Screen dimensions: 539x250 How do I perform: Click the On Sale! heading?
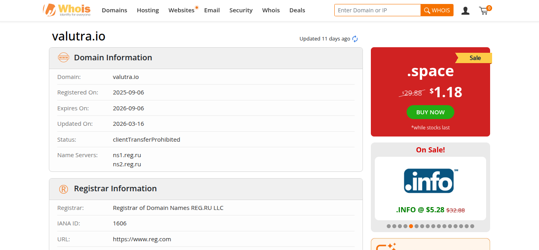coord(430,150)
